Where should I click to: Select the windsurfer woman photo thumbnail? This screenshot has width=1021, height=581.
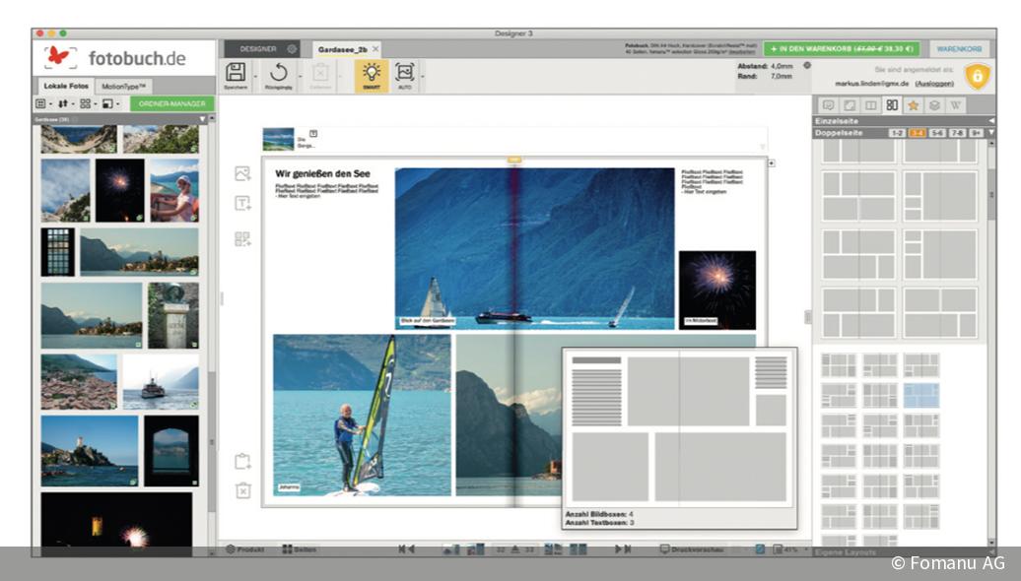174,191
